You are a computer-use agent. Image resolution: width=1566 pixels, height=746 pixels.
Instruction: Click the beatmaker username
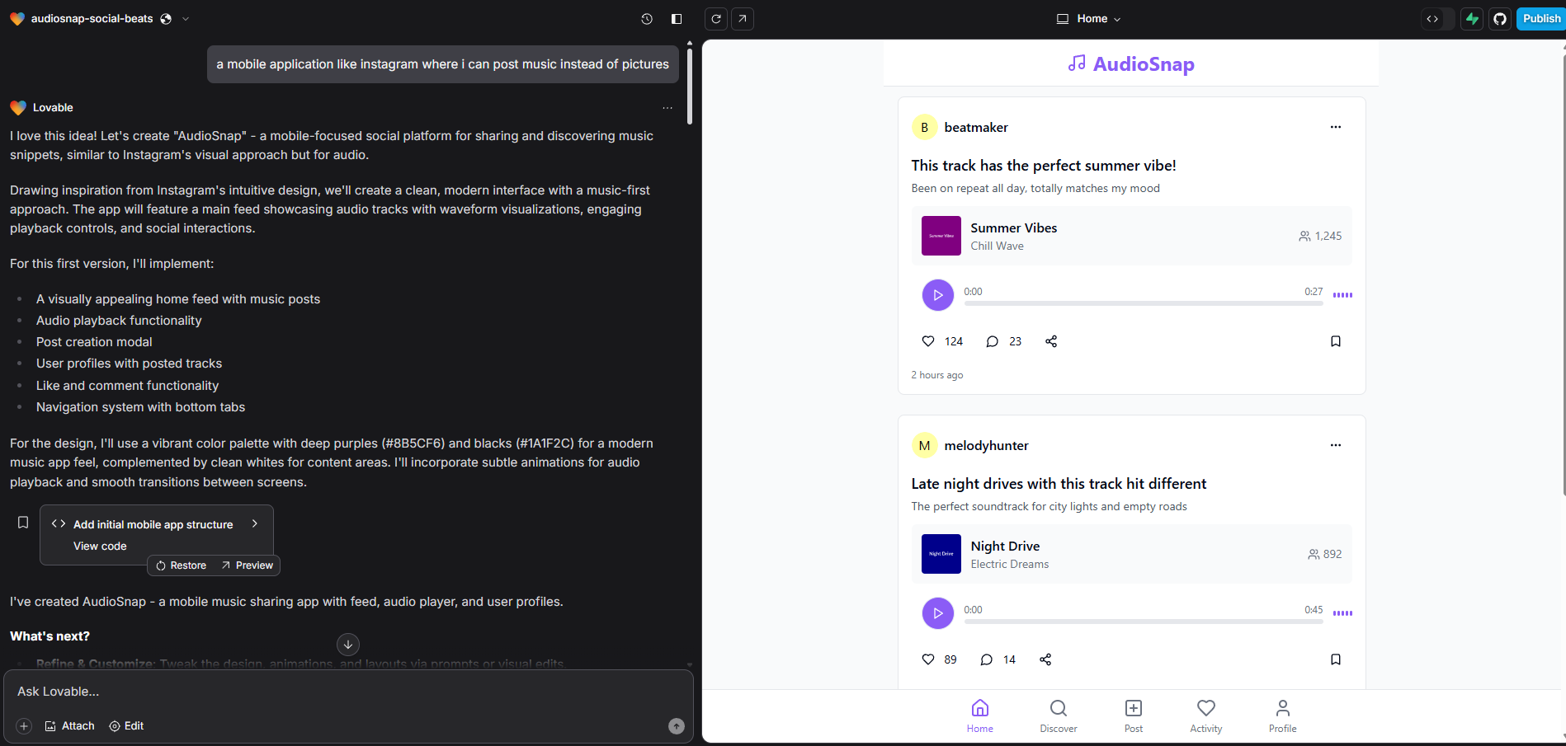coord(976,127)
